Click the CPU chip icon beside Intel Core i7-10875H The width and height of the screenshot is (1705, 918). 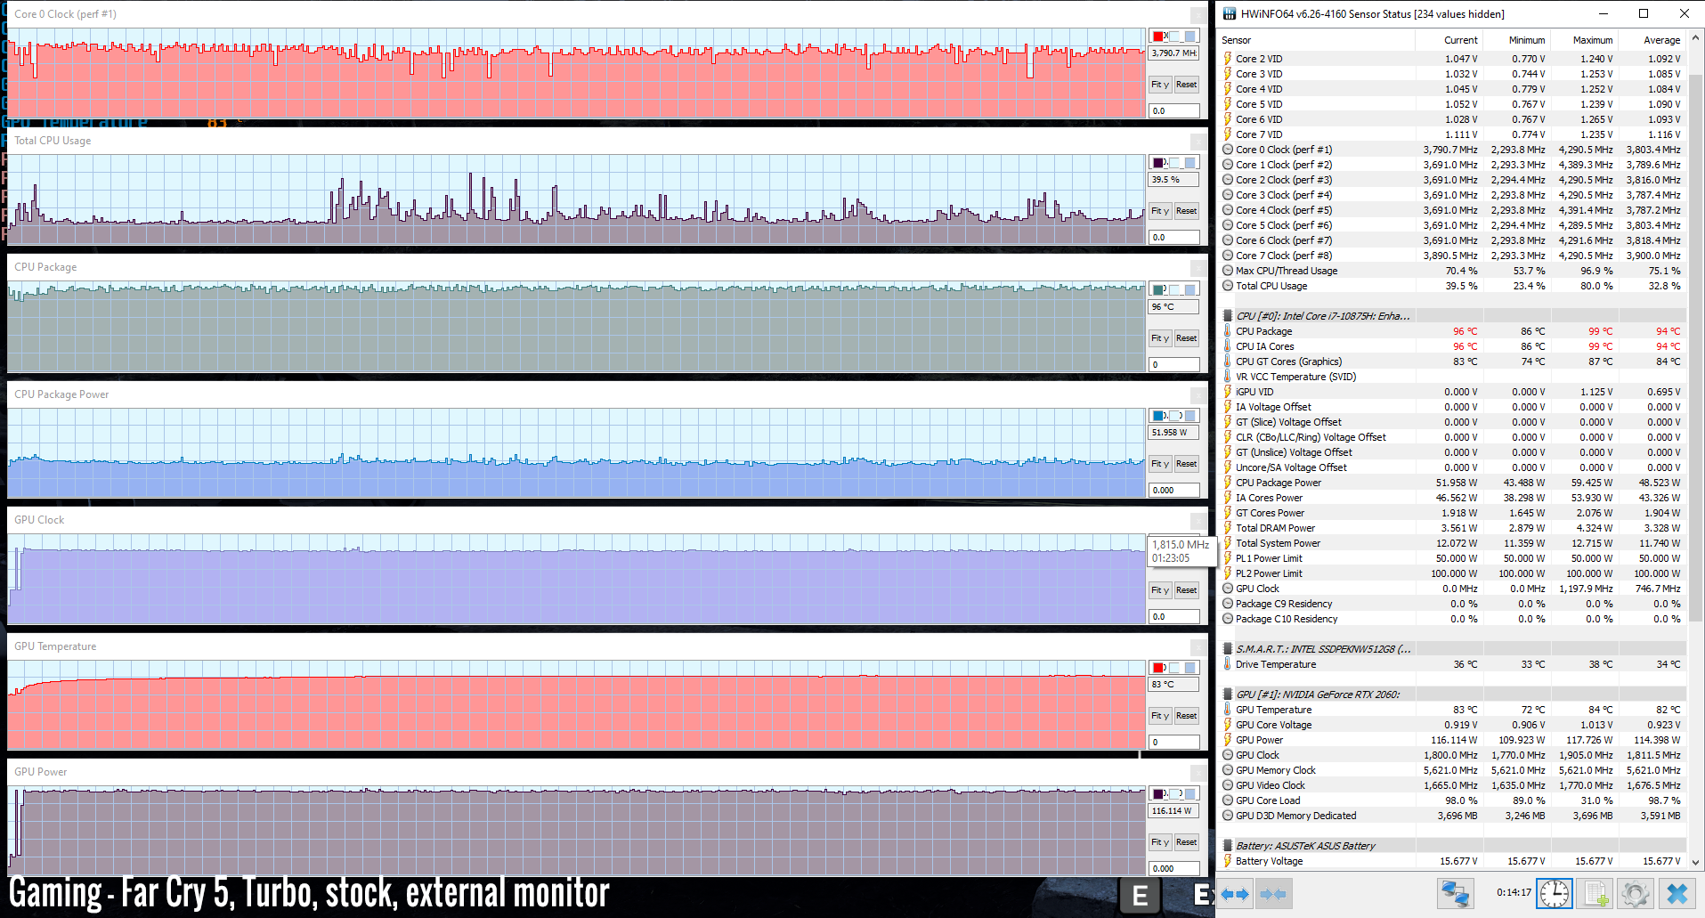[1228, 316]
